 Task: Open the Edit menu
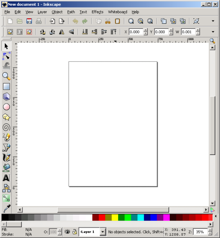[x=18, y=12]
